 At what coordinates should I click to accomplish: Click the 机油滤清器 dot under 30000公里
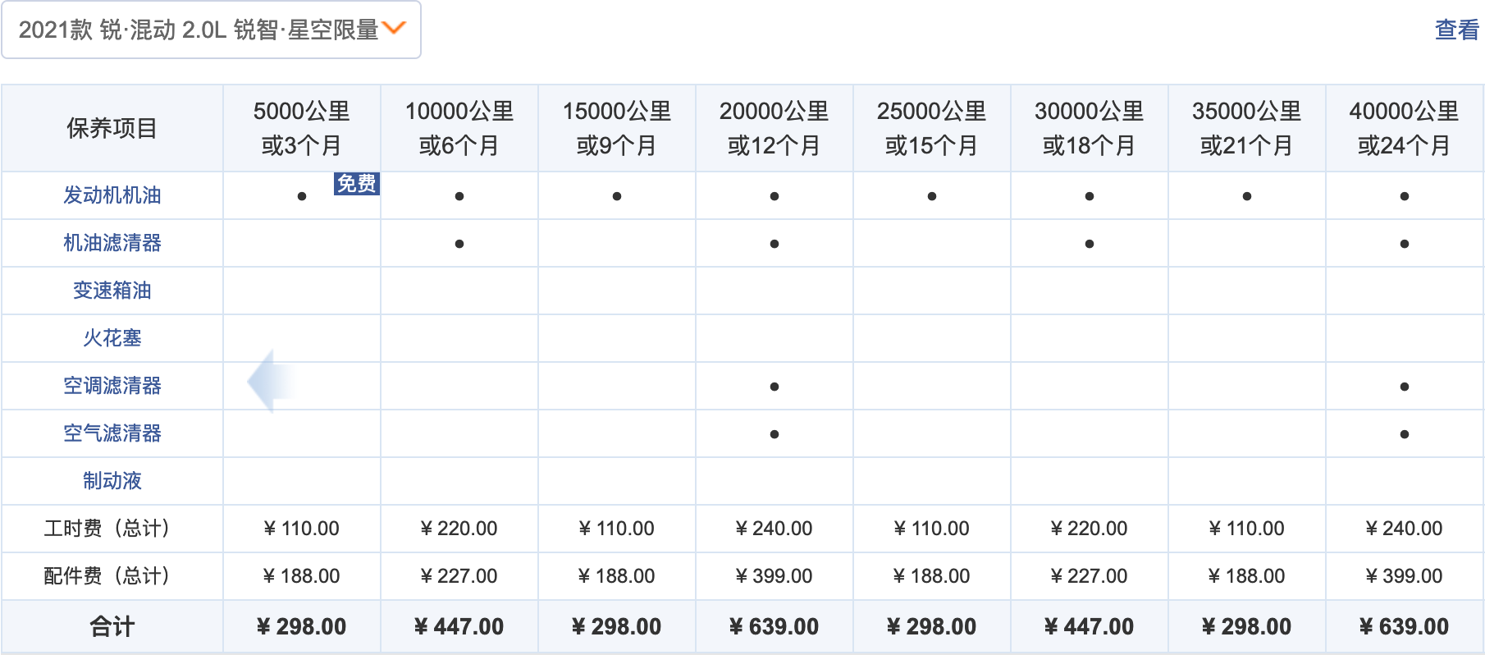pos(1090,244)
